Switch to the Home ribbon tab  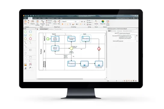pyautogui.click(x=30, y=18)
